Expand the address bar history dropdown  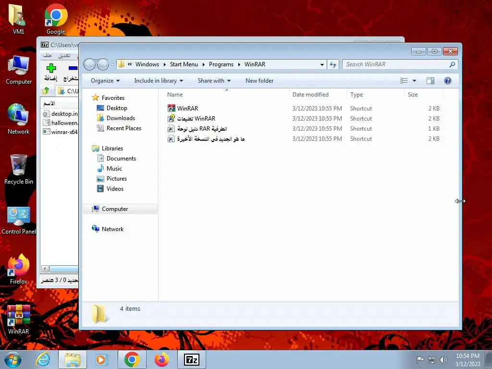tap(322, 65)
